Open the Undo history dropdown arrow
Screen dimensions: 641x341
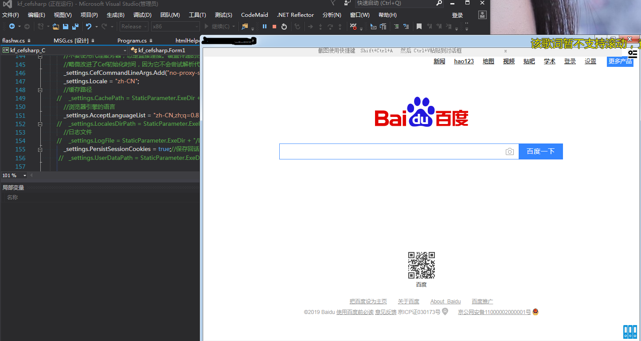tap(96, 27)
